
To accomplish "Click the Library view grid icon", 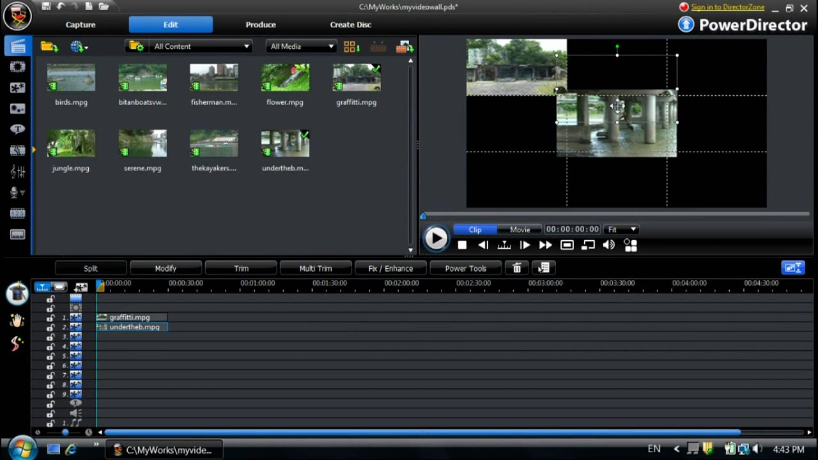I will 351,47.
